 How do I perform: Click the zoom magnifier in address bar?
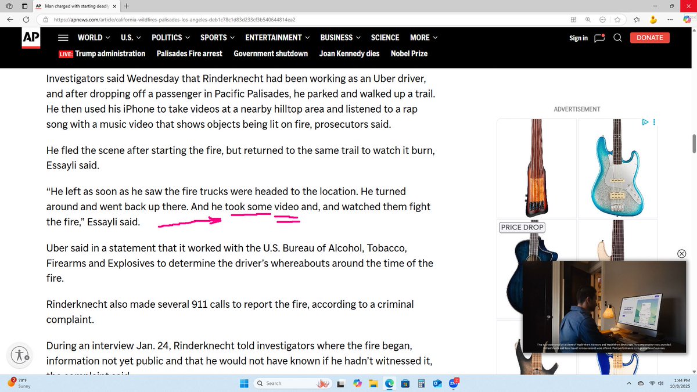pos(588,19)
